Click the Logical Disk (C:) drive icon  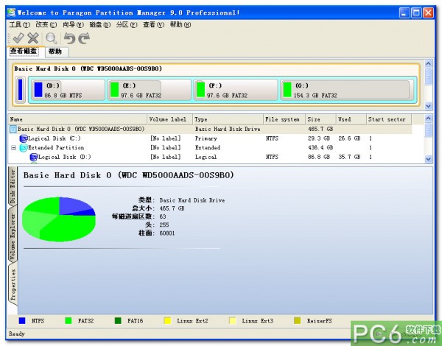24,138
